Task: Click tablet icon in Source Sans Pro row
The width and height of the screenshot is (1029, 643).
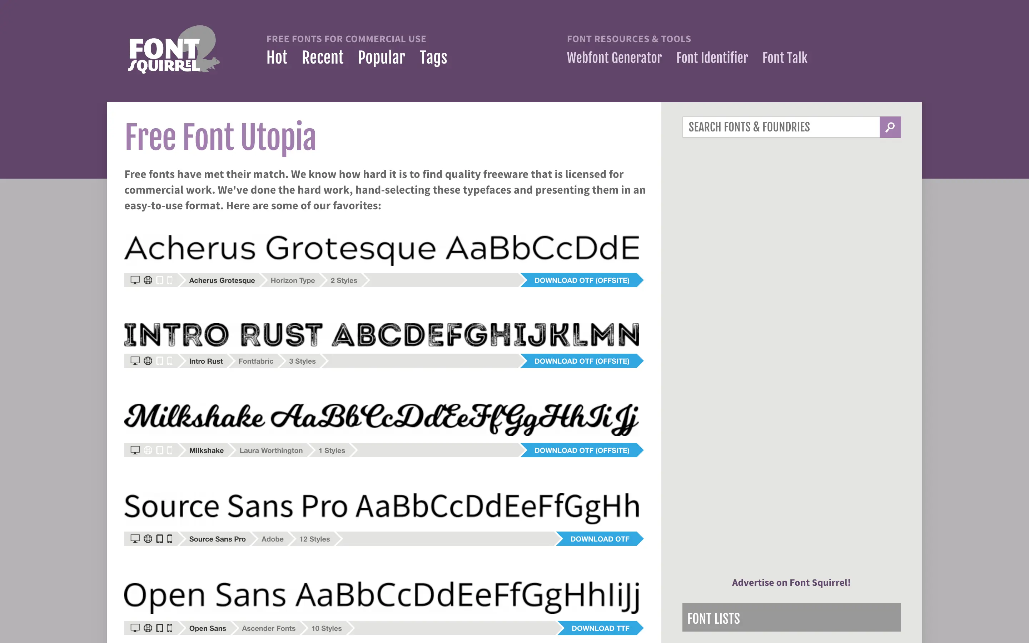Action: point(160,539)
